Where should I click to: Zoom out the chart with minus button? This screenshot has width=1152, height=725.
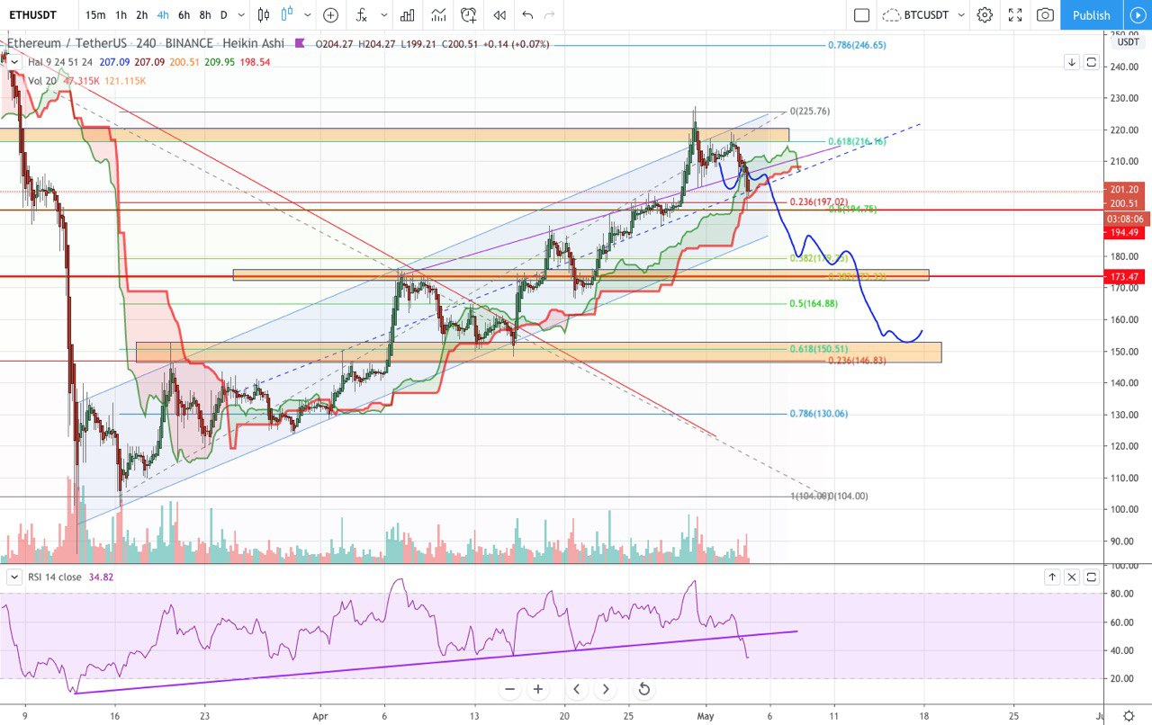[x=510, y=690]
